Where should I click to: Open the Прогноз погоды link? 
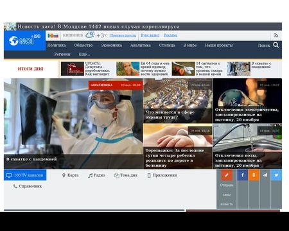tap(123, 35)
